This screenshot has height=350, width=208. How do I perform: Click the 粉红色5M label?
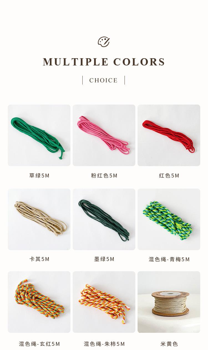point(104,176)
